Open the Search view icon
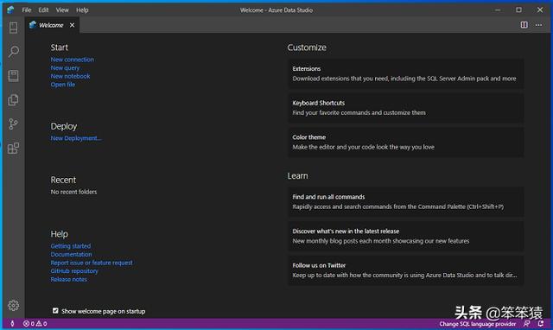Screen dimensions: 553x330 point(14,52)
